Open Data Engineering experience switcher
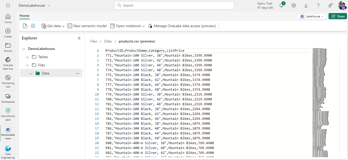This screenshot has width=348, height=160. pyautogui.click(x=8, y=152)
